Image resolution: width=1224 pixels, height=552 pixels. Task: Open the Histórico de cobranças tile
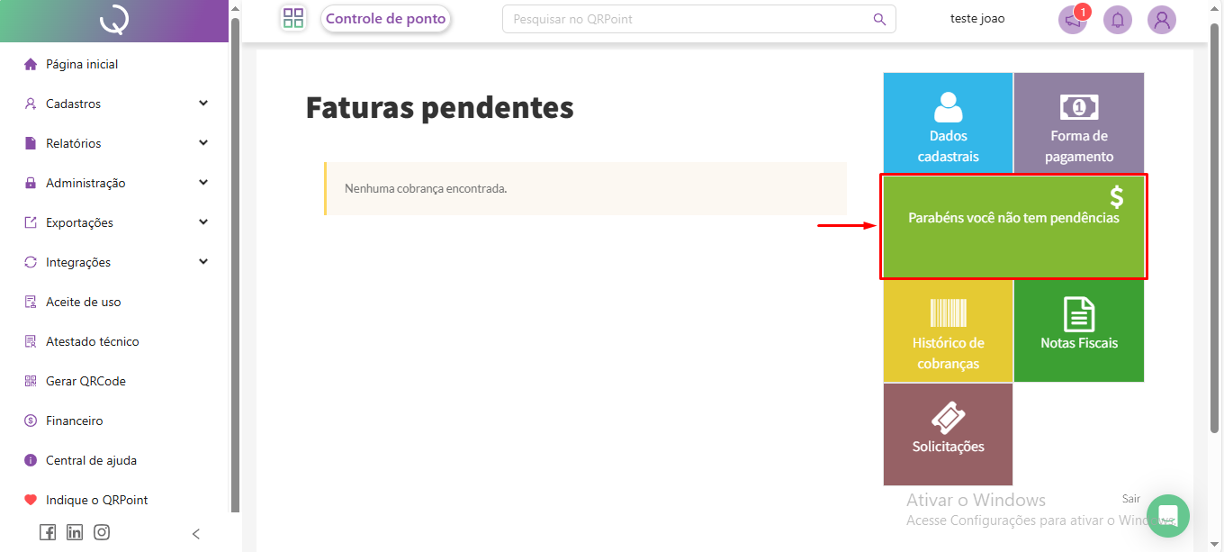[x=948, y=331]
